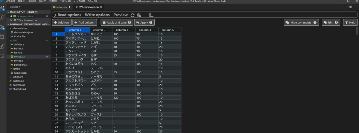
Task: Click the Trim button
Action: 331,22
